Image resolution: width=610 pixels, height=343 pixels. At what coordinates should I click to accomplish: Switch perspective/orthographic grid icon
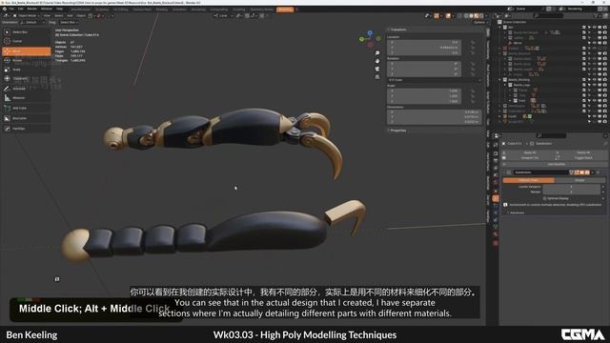(x=377, y=77)
